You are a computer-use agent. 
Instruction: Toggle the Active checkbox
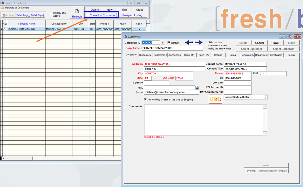point(169,43)
